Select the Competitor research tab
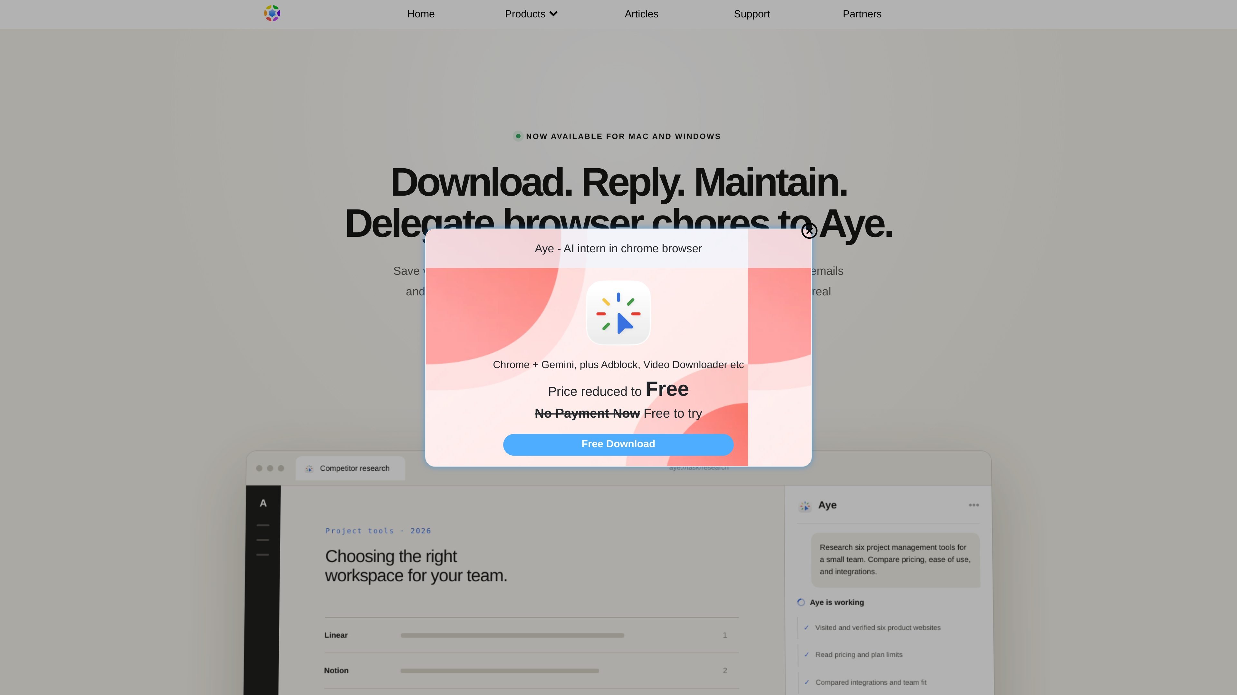 click(350, 468)
